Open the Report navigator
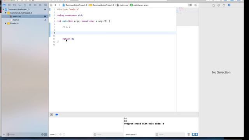Screen dimensions: 249x140 tap(46, 5)
